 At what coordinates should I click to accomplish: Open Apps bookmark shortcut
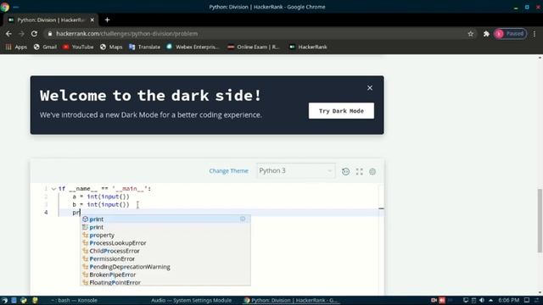16,47
